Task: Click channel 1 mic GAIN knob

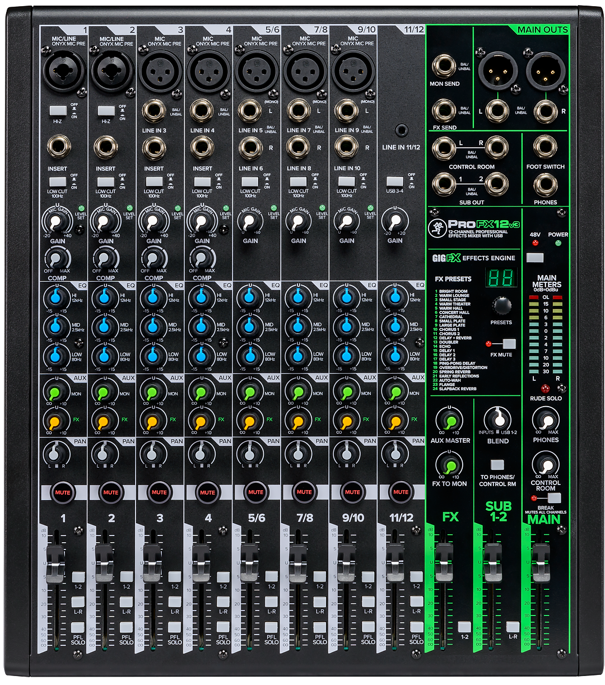Action: (57, 222)
